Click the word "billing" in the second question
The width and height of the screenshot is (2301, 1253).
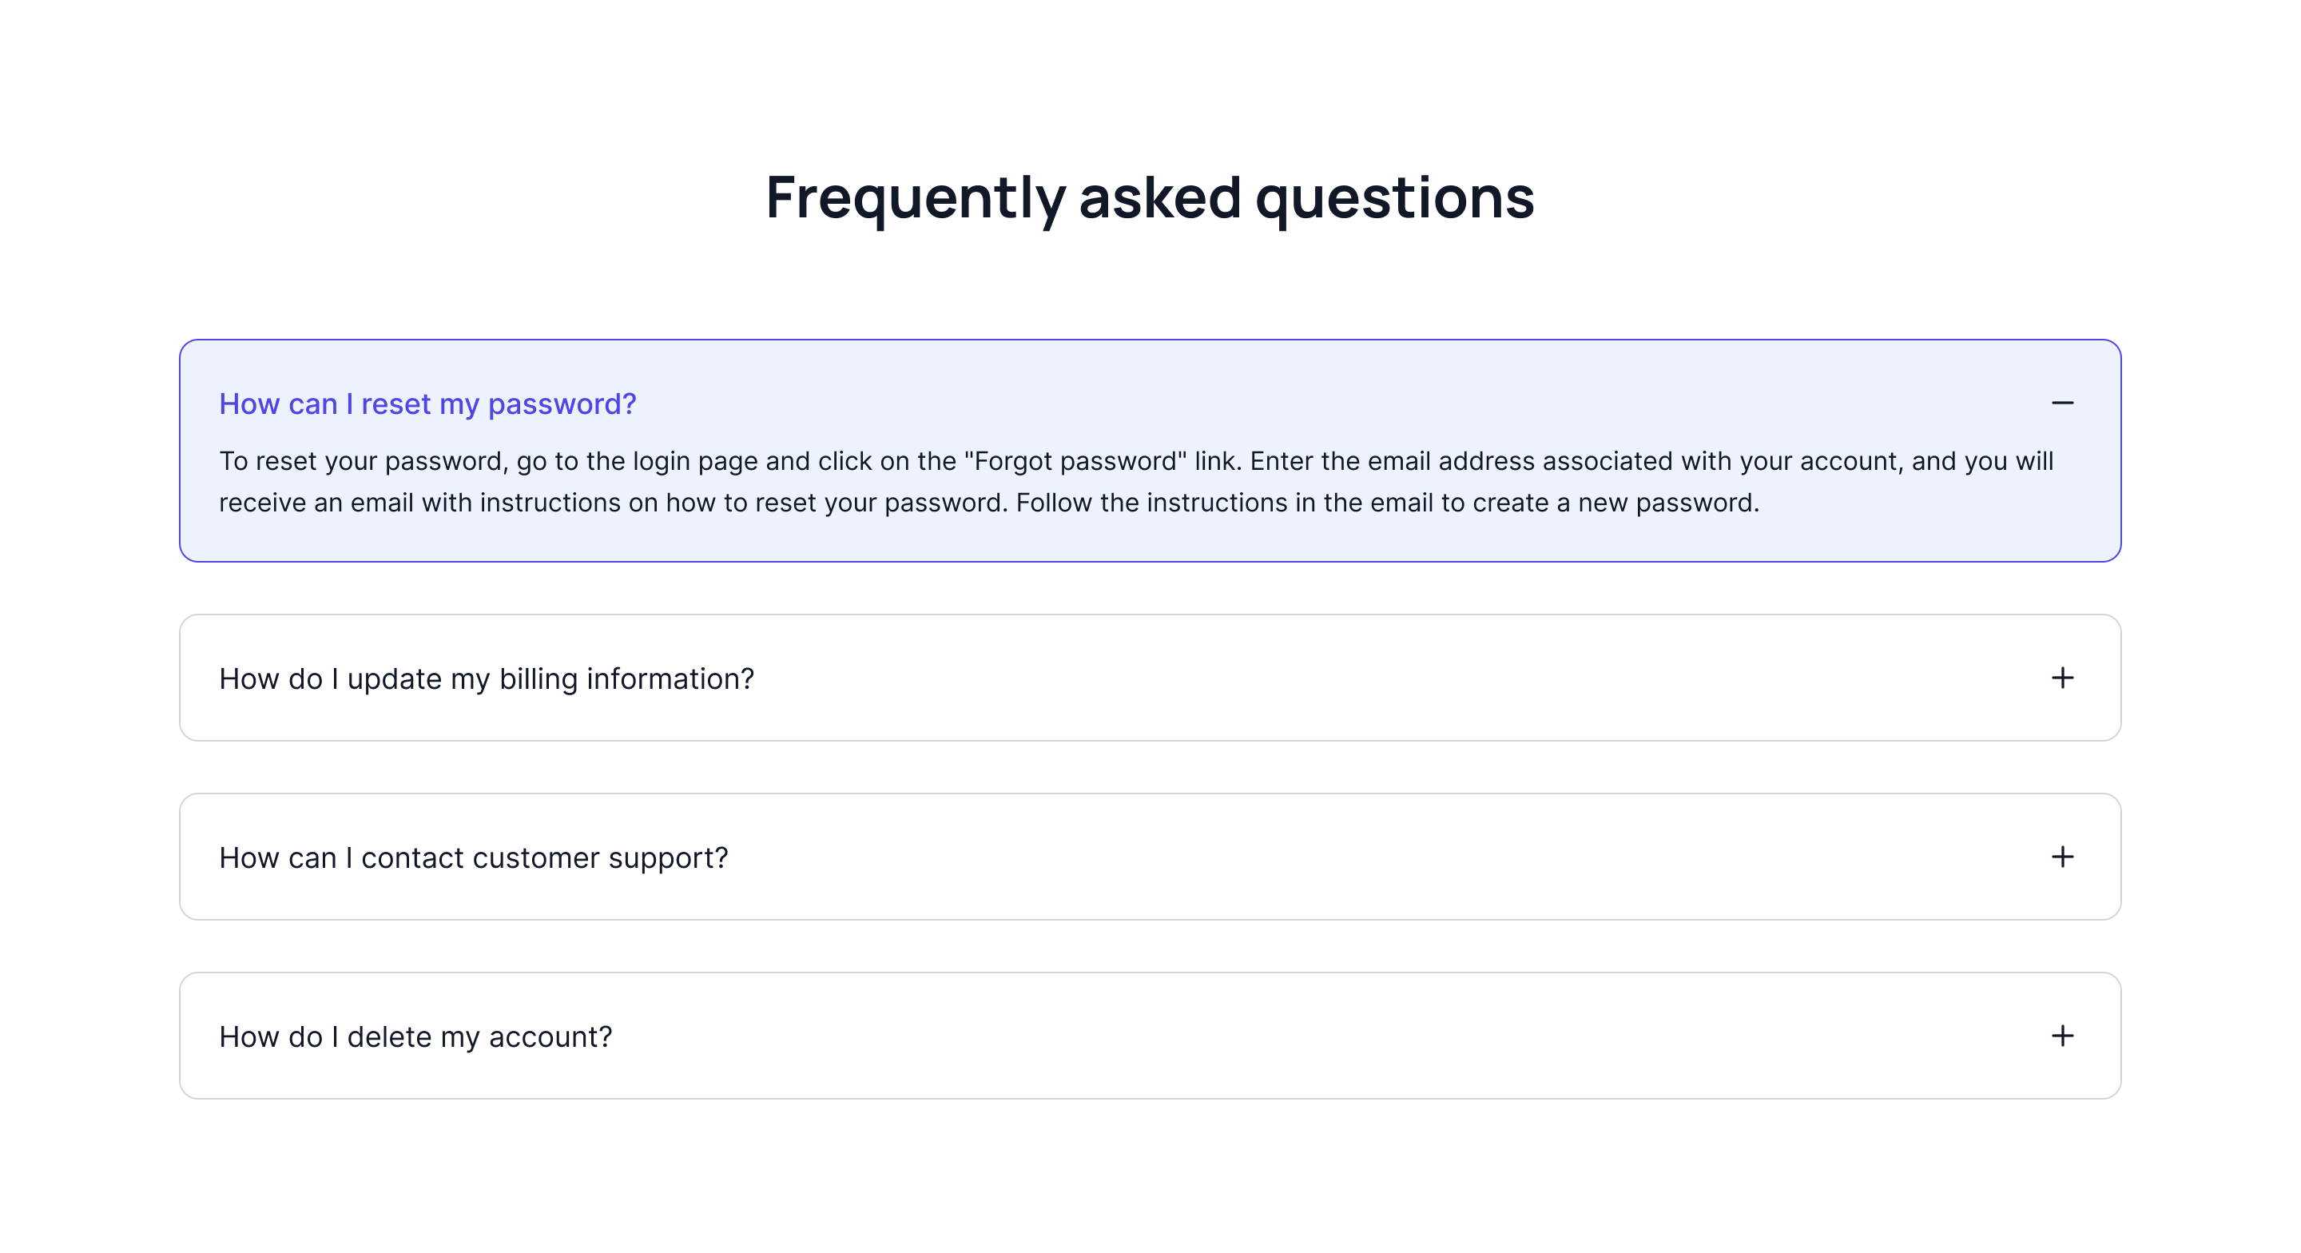click(x=538, y=678)
